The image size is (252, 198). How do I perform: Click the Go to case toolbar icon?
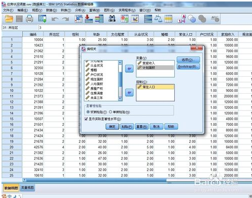(x=78, y=19)
